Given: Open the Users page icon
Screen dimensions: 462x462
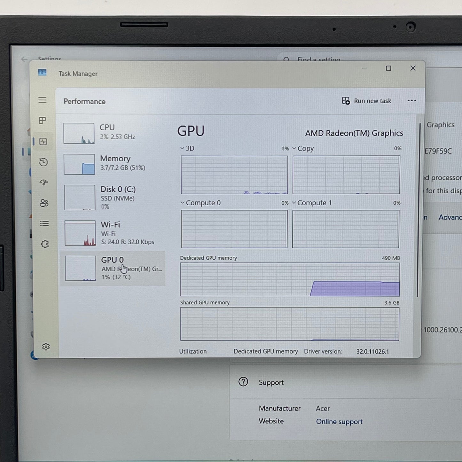Looking at the screenshot, I should pyautogui.click(x=44, y=203).
